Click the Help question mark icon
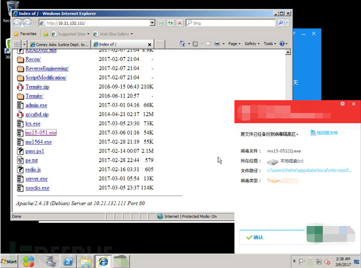361x268 pixels. coord(282,44)
